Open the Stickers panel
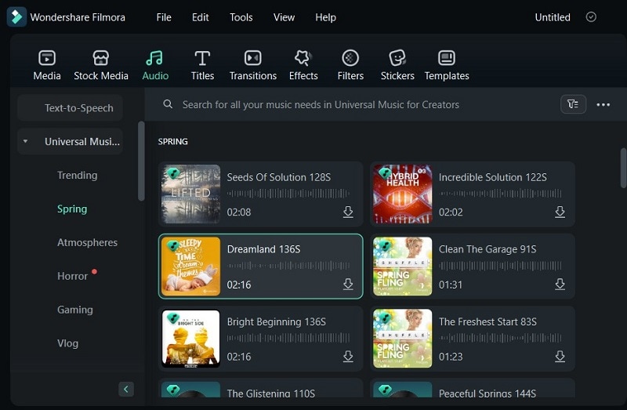The width and height of the screenshot is (627, 410). click(397, 65)
